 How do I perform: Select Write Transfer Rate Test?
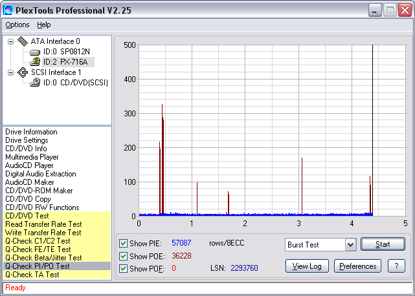57,233
